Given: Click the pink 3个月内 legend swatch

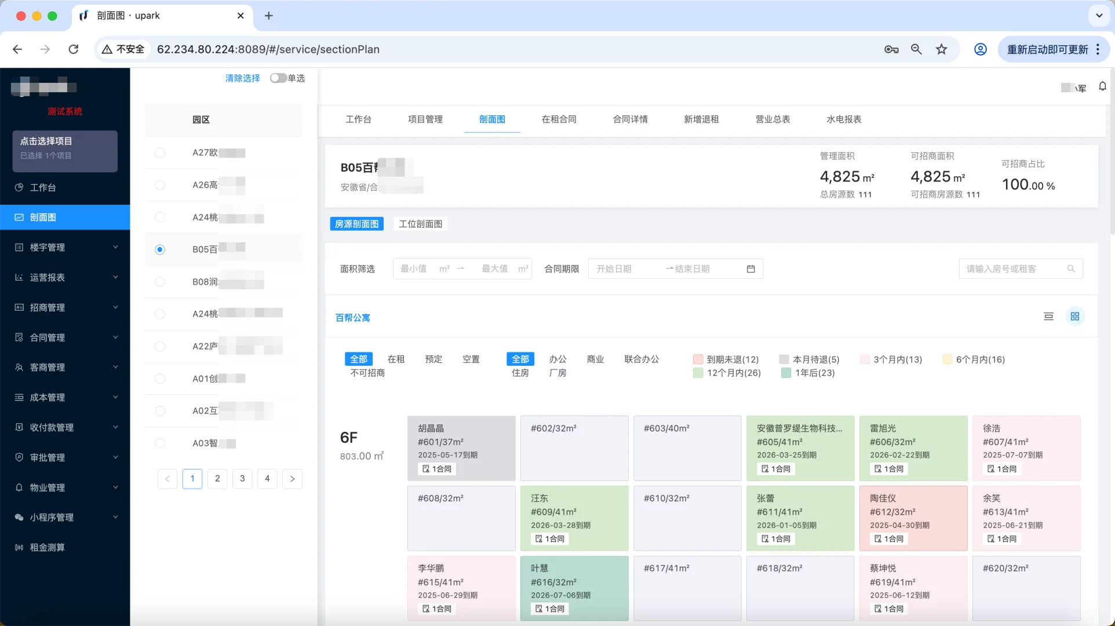Looking at the screenshot, I should click(x=864, y=359).
